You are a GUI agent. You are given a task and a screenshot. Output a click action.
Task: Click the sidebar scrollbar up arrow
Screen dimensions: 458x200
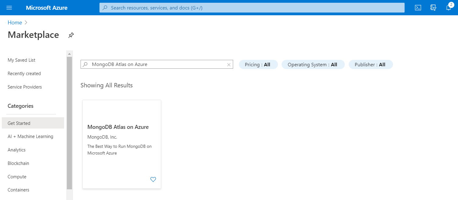coord(69,54)
